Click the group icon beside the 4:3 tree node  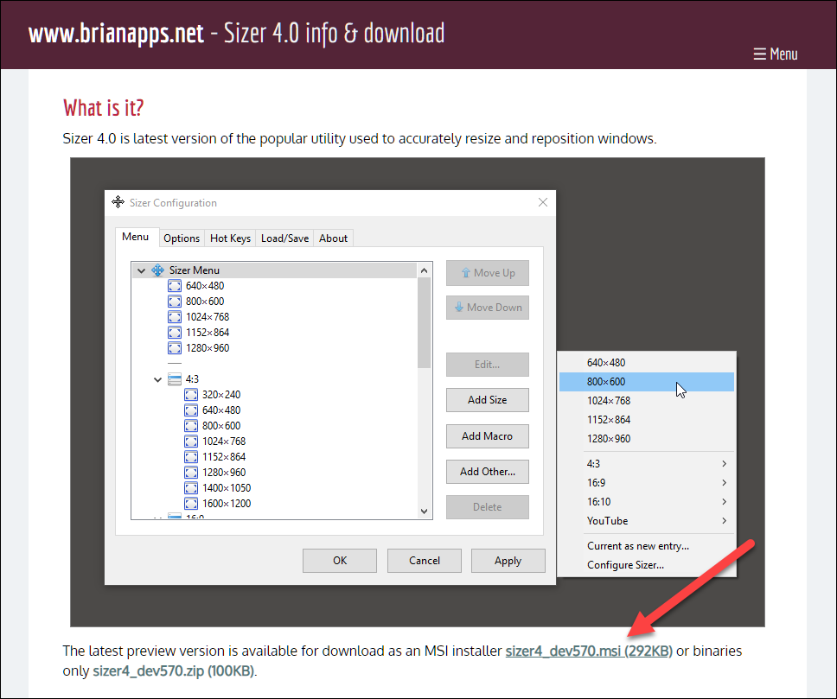(175, 378)
